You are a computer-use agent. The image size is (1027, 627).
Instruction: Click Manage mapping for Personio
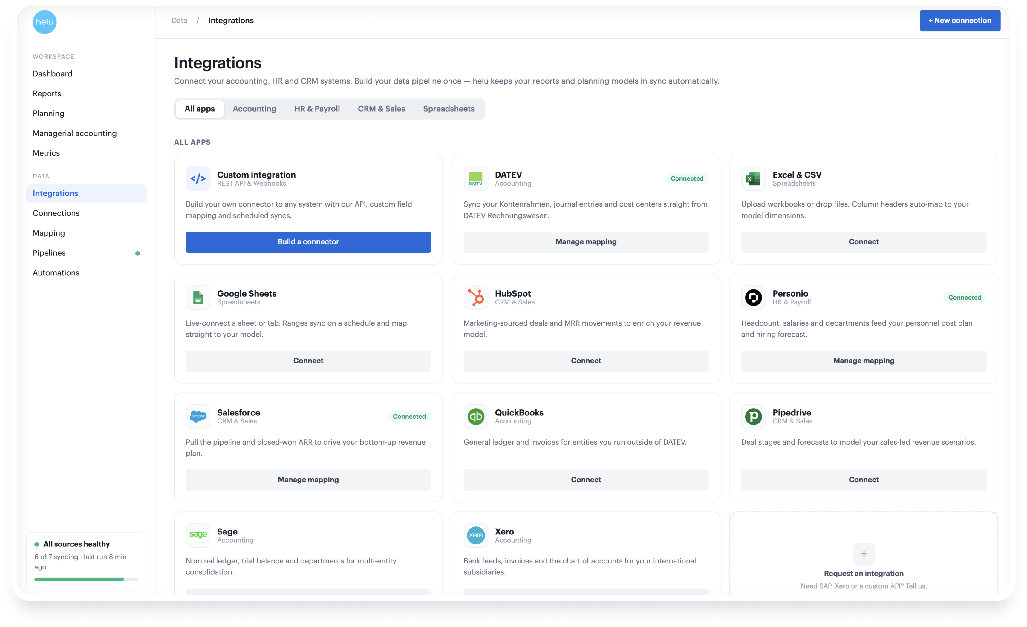pos(863,361)
